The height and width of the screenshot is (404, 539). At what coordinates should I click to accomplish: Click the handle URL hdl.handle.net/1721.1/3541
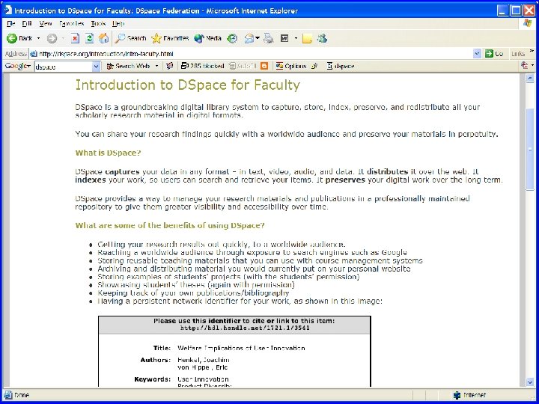point(245,328)
